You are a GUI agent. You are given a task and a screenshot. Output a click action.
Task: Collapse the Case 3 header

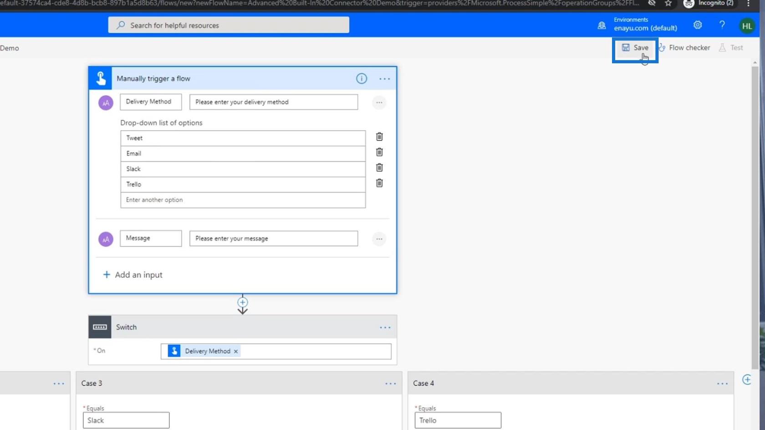click(239, 383)
